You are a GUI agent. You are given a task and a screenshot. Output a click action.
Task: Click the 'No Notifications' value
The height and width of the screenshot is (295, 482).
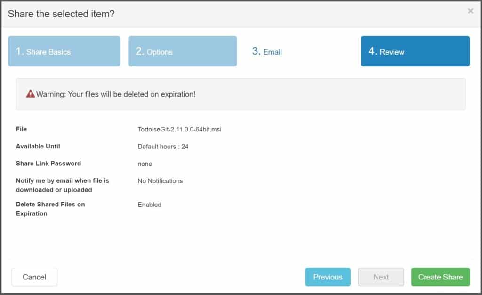160,181
